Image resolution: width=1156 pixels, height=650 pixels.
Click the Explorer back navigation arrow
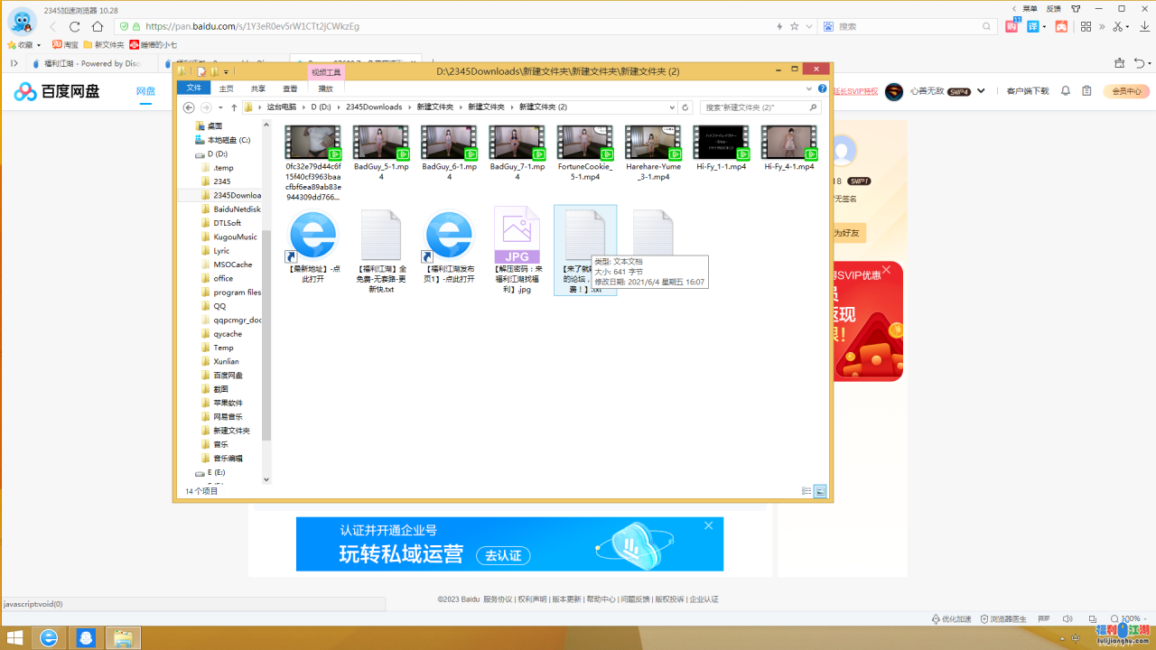click(189, 107)
